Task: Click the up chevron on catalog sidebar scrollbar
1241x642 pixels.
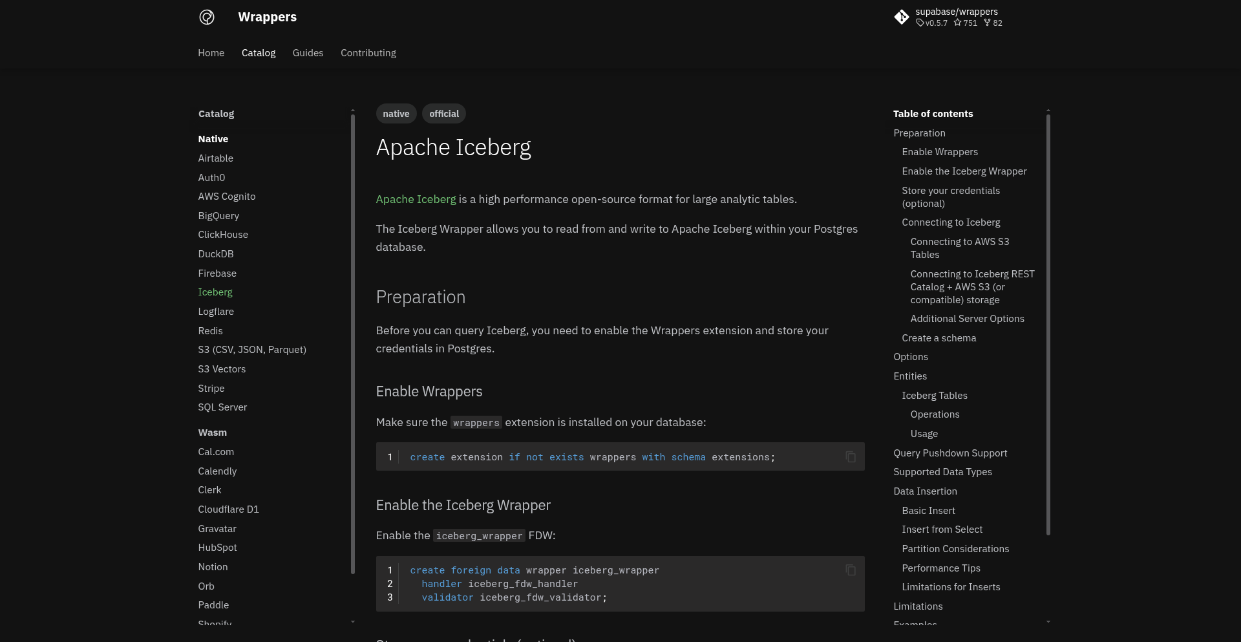Action: tap(353, 111)
